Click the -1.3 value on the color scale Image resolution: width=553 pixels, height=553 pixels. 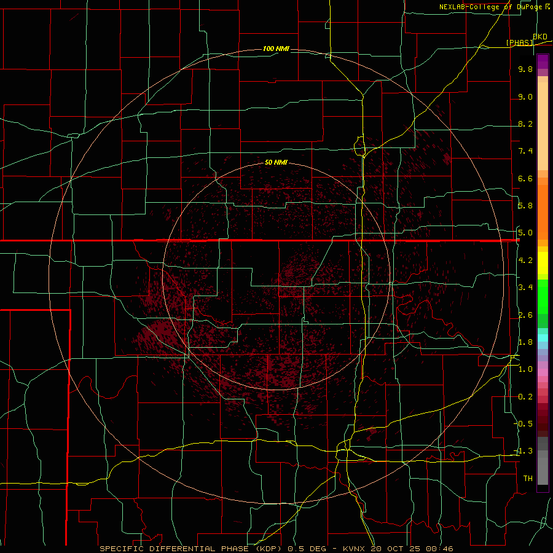point(524,451)
